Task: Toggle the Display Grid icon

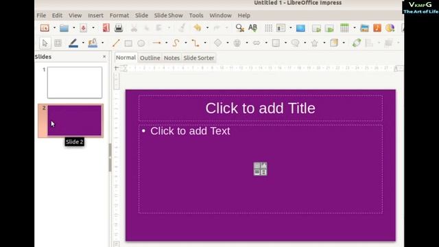Action: 268,28
